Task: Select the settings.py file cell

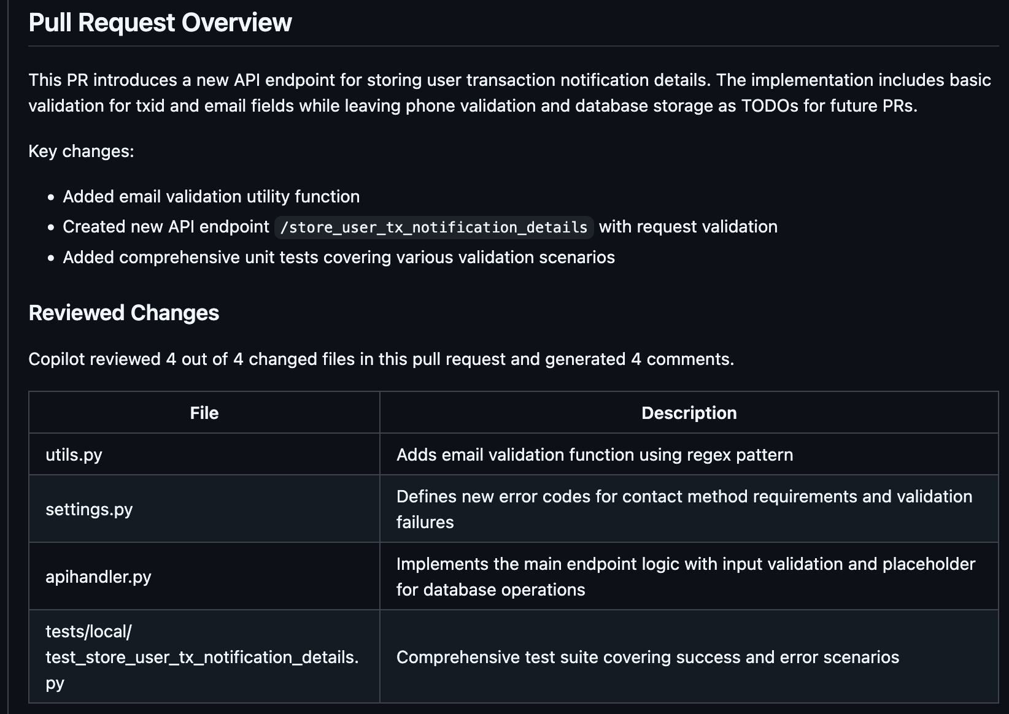Action: click(x=89, y=509)
